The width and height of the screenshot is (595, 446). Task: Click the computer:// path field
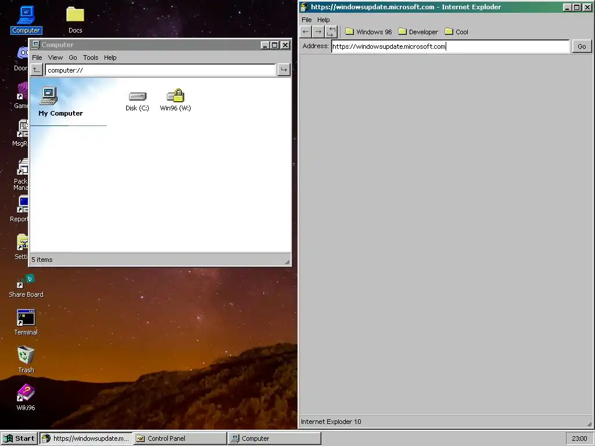(x=160, y=70)
